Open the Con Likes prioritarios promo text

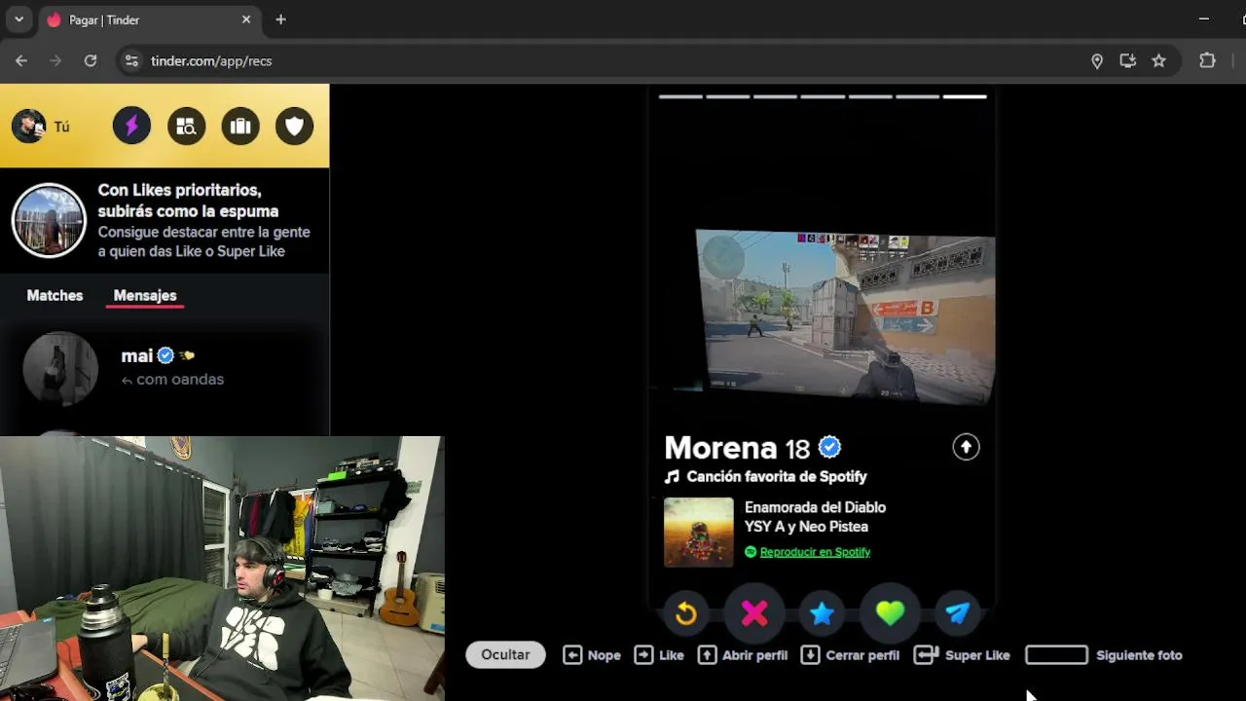click(x=203, y=220)
